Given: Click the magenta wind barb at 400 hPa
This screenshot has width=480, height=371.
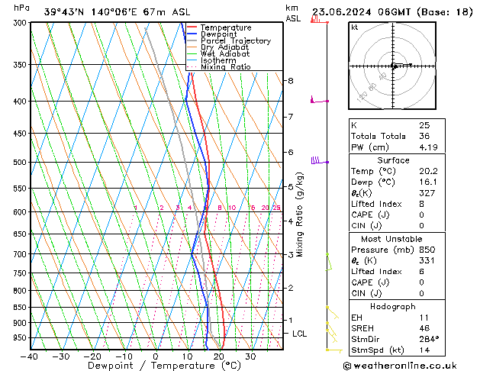Looking at the screenshot, I should pos(319,100).
